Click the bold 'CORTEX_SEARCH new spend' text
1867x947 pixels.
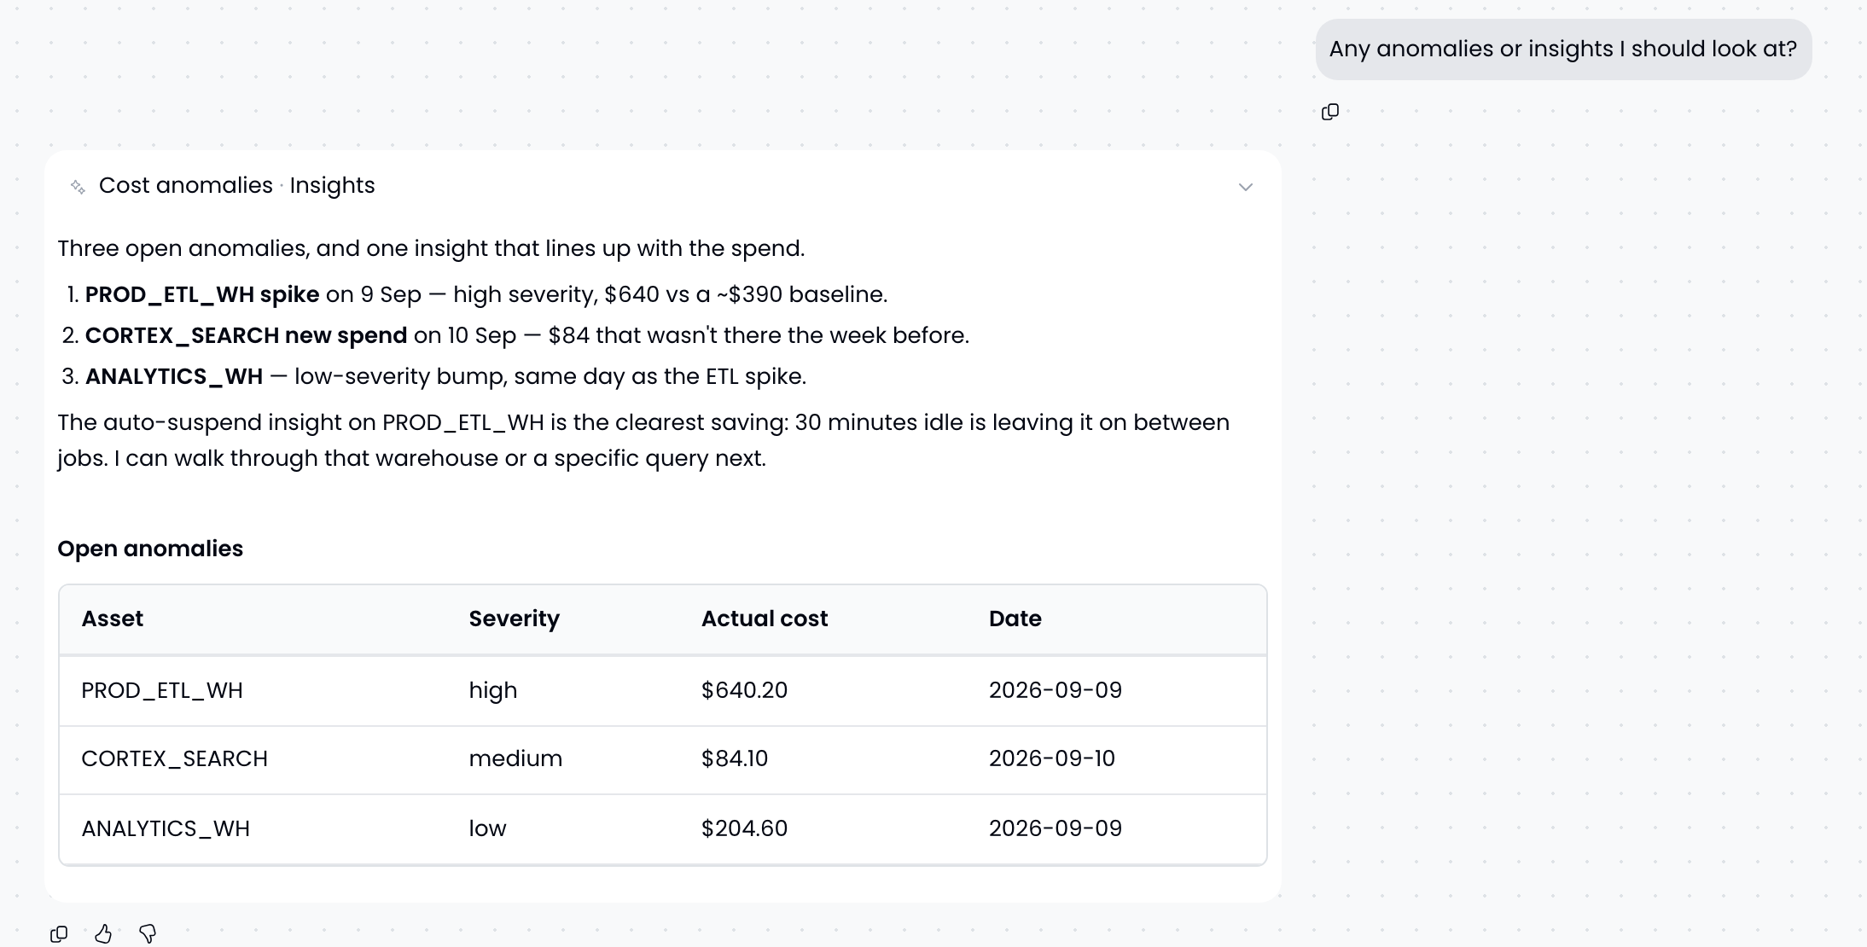point(246,335)
